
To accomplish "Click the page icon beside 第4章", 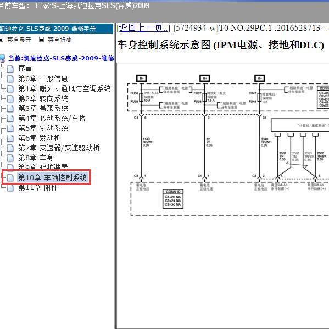I will (x=10, y=118).
